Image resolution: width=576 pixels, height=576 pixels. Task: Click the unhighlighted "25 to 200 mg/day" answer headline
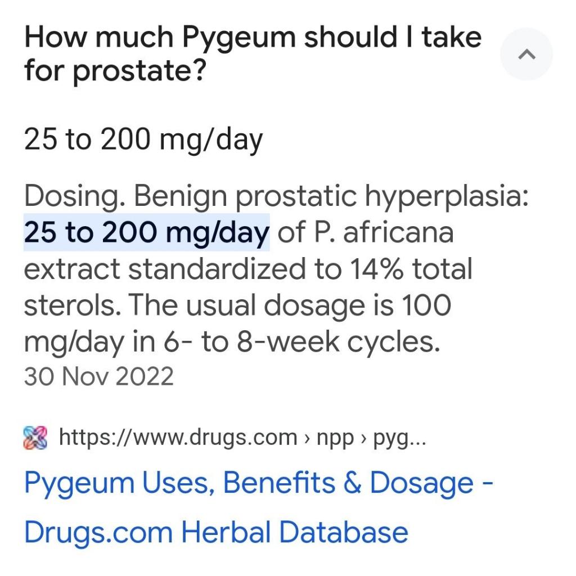coord(143,140)
